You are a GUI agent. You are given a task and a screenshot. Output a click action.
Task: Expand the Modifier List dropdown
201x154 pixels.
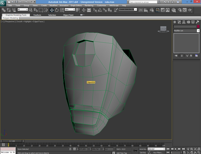[187, 31]
